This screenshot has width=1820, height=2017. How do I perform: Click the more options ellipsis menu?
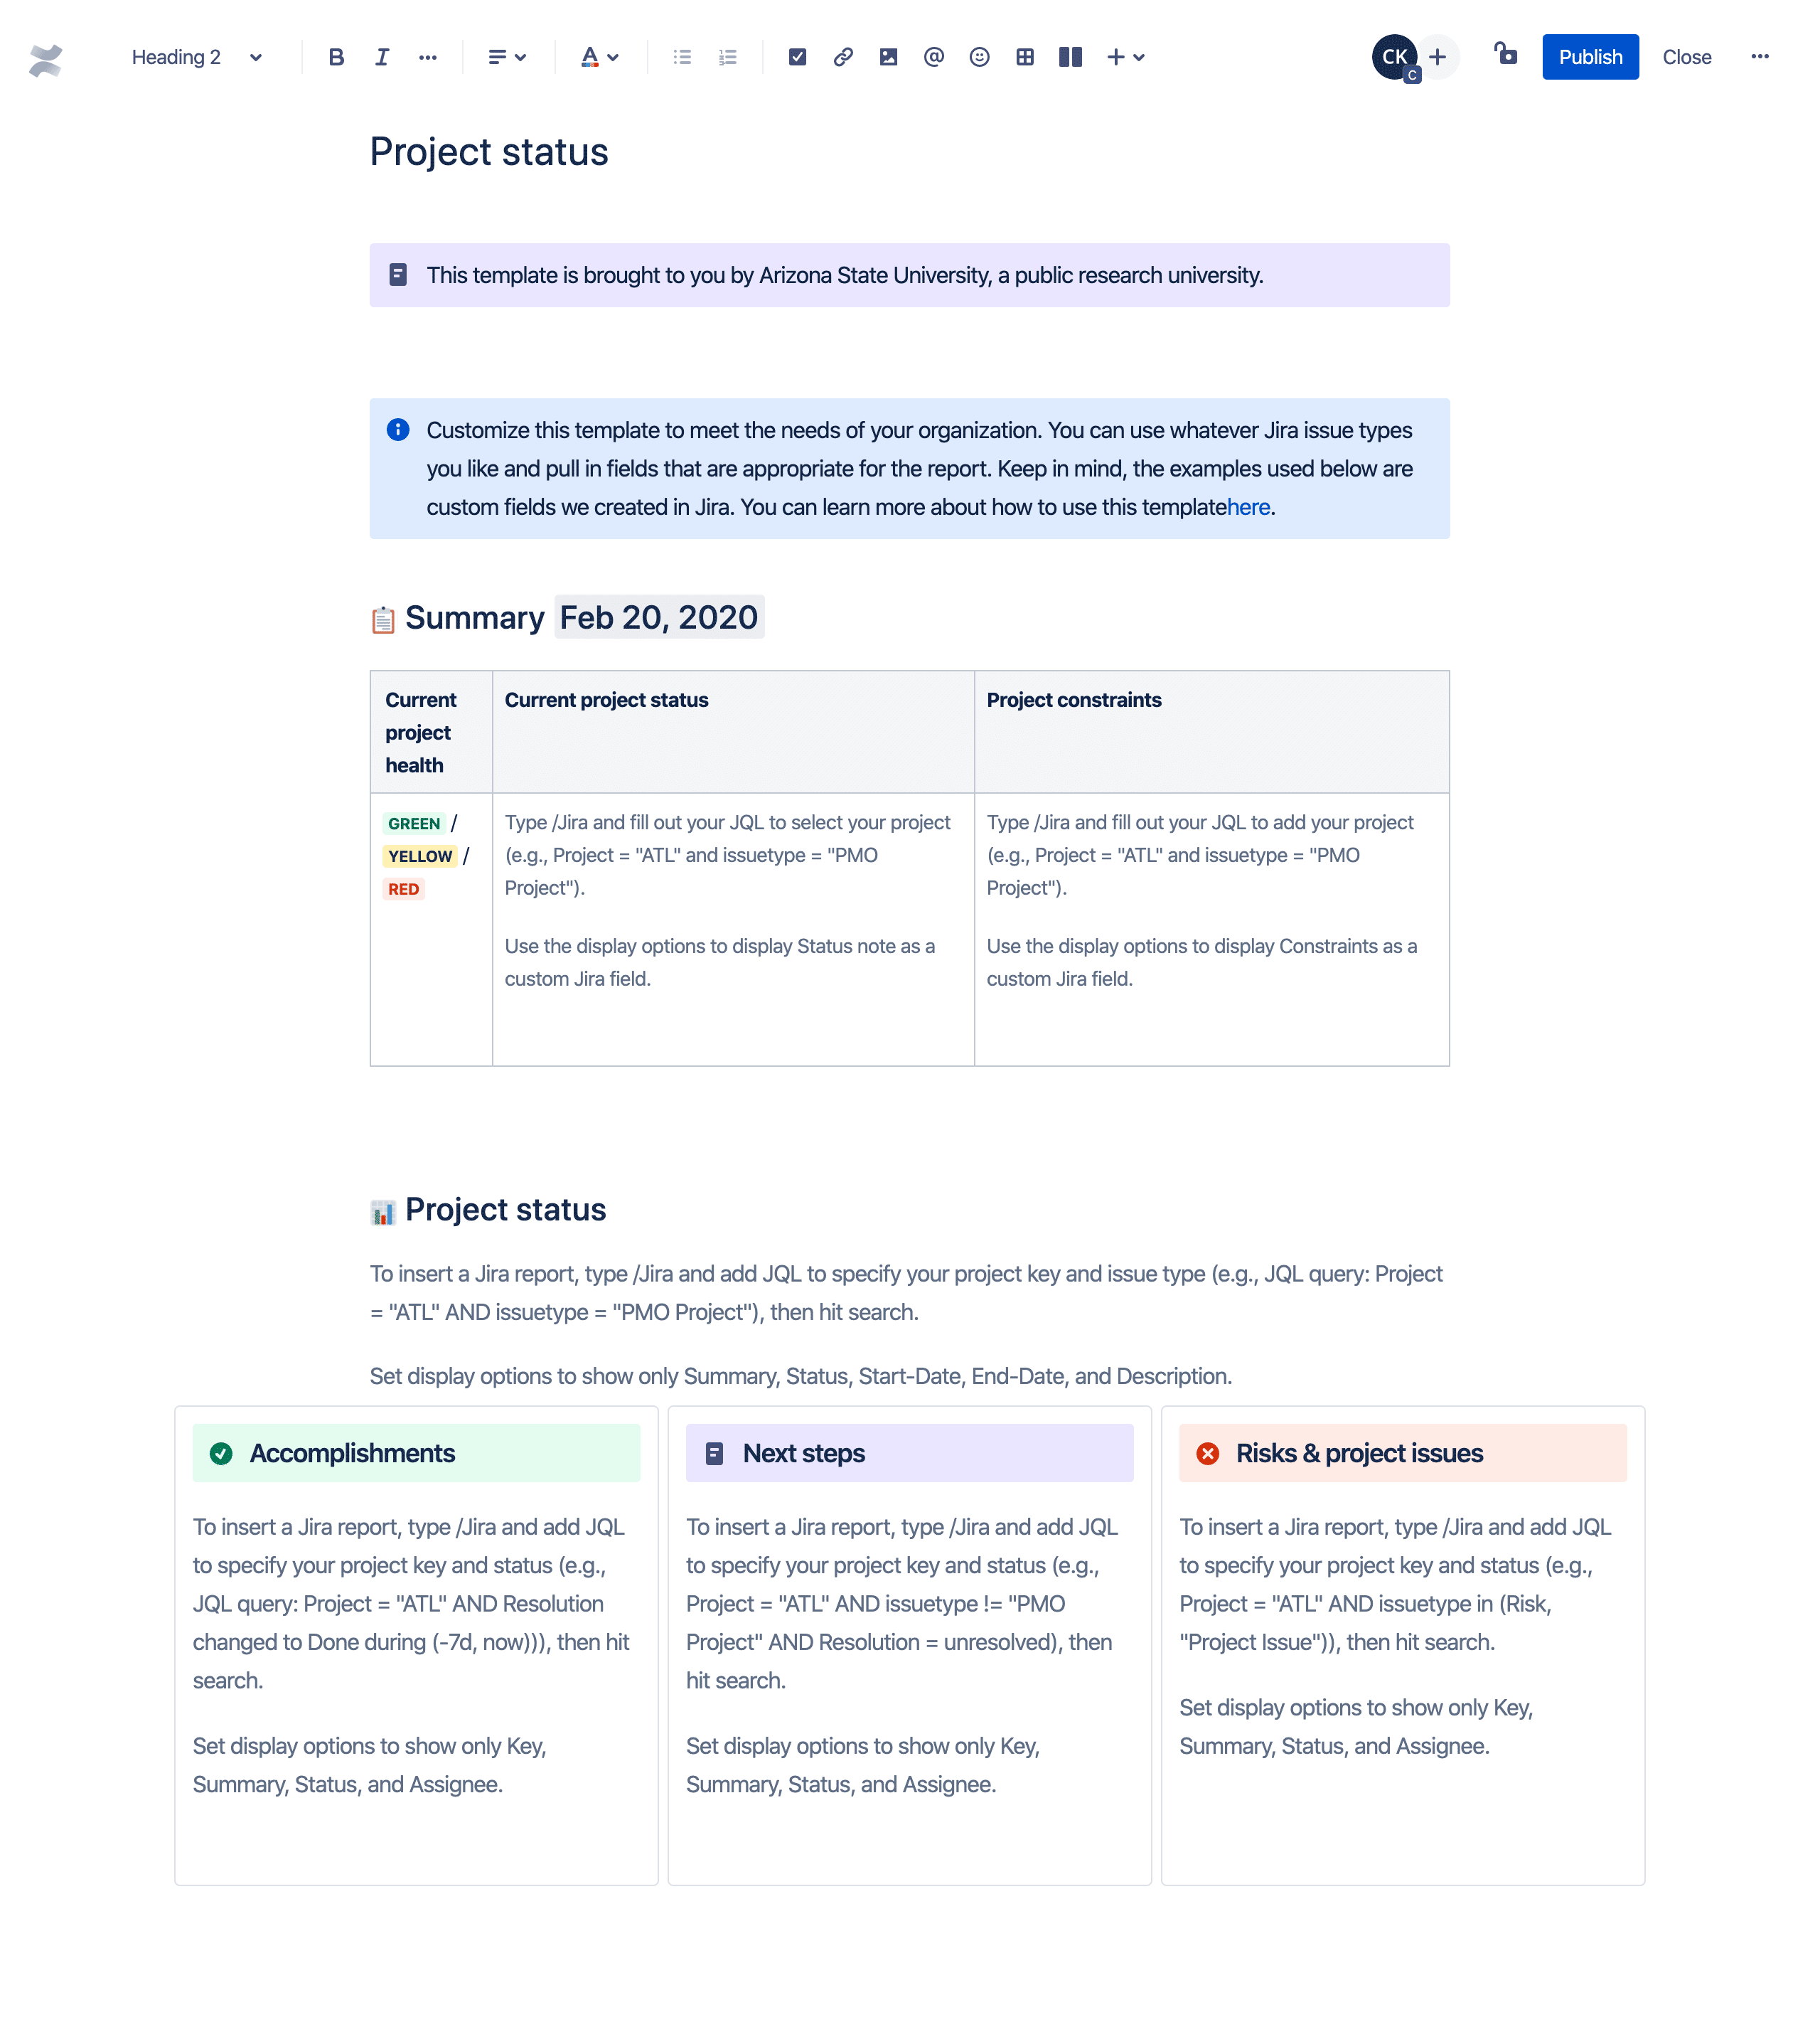click(x=1760, y=56)
